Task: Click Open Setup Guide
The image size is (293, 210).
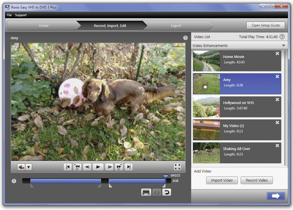Action: pyautogui.click(x=265, y=25)
